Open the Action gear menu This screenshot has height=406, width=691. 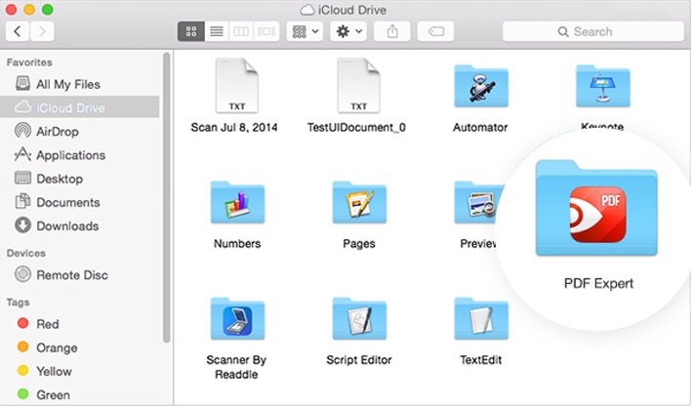(x=348, y=31)
